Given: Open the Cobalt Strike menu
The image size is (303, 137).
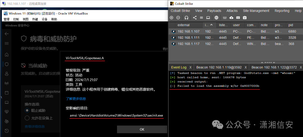Looking at the screenshot, I should point(180,11).
